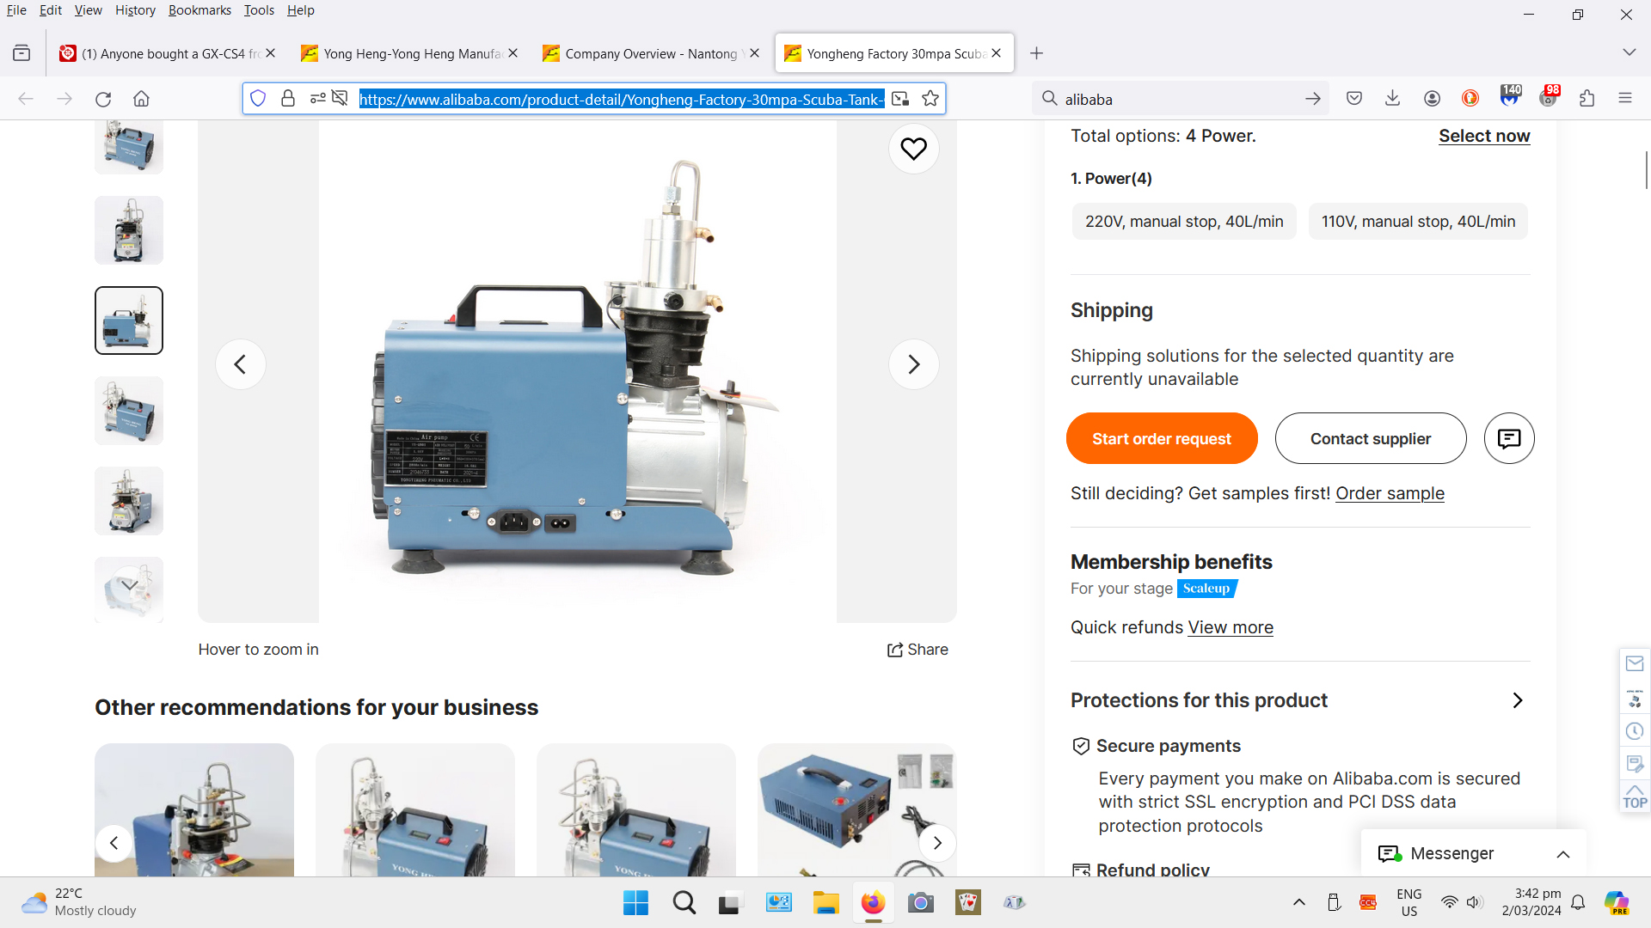Screen dimensions: 1651x928
Task: Bookmark this page with the star icon
Action: [930, 99]
